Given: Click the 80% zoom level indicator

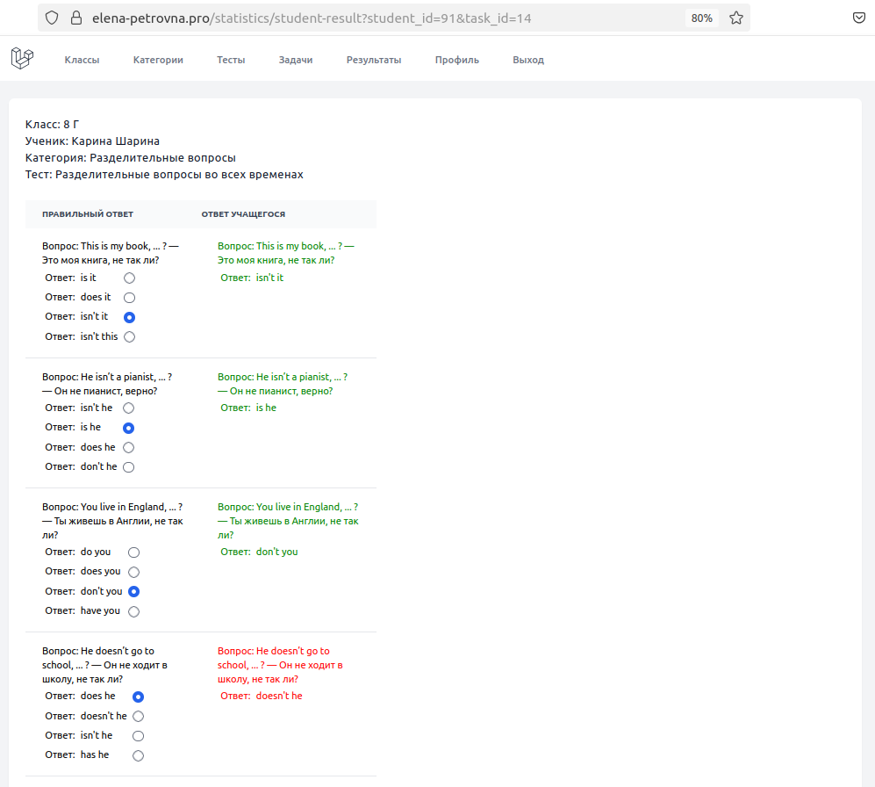Looking at the screenshot, I should coord(701,18).
